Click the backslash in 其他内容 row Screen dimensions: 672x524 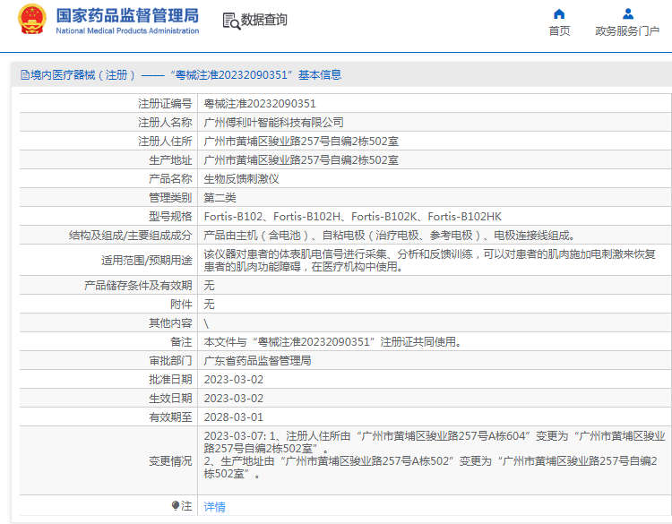coord(206,324)
